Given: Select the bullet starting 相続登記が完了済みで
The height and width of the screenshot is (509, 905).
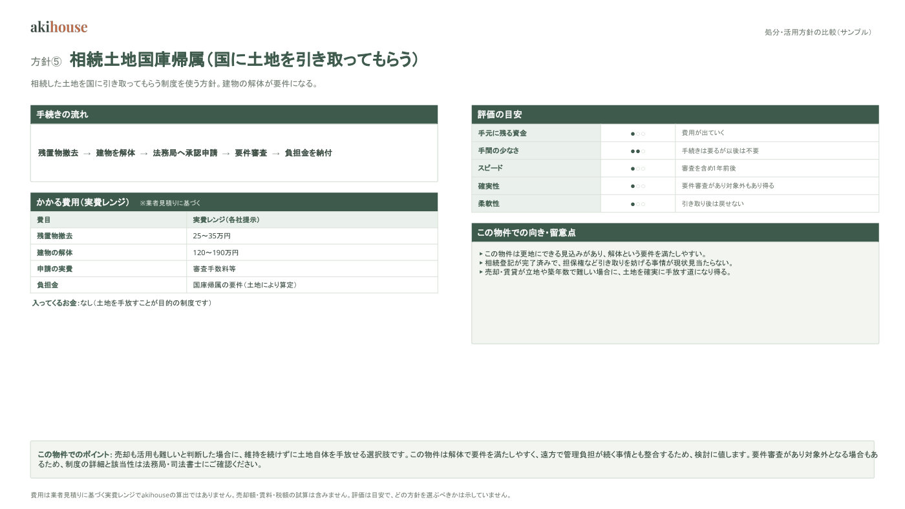Looking at the screenshot, I should 606,263.
